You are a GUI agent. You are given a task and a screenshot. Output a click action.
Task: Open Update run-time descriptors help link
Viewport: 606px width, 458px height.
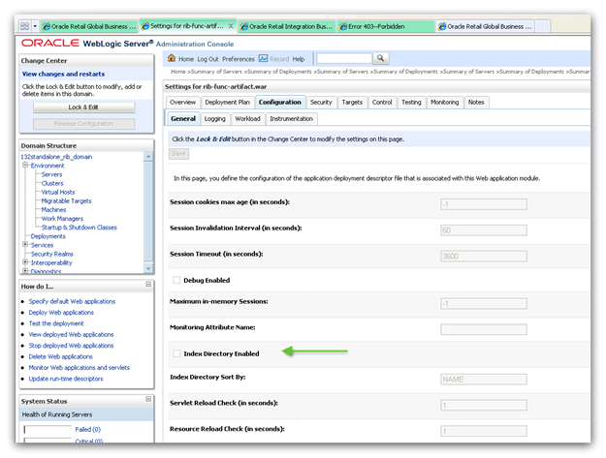point(66,379)
